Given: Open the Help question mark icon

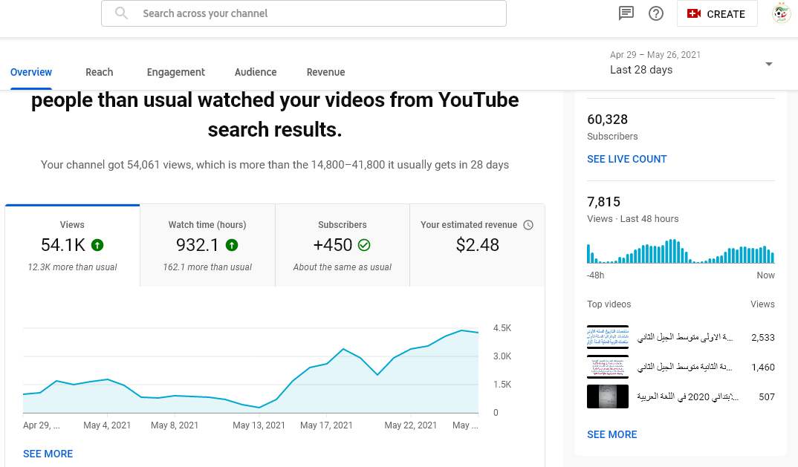Looking at the screenshot, I should point(655,13).
